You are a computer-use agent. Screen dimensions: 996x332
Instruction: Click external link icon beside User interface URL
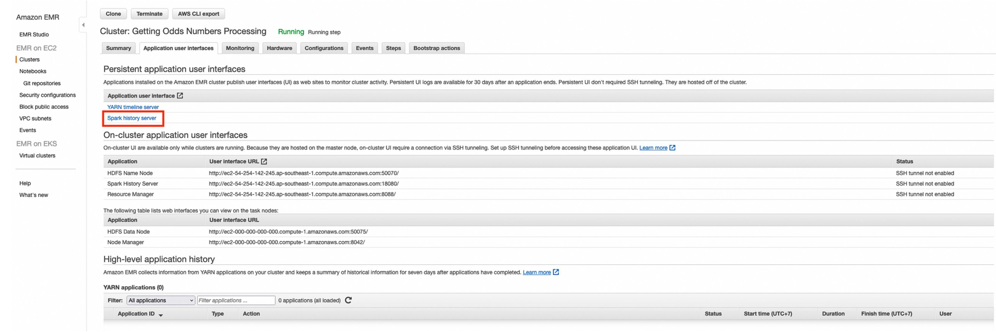point(264,161)
